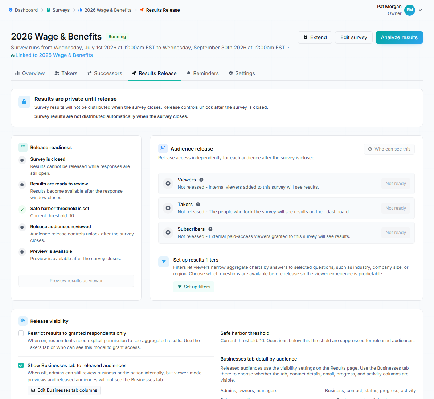
Task: Open the Successors tab
Action: click(105, 73)
